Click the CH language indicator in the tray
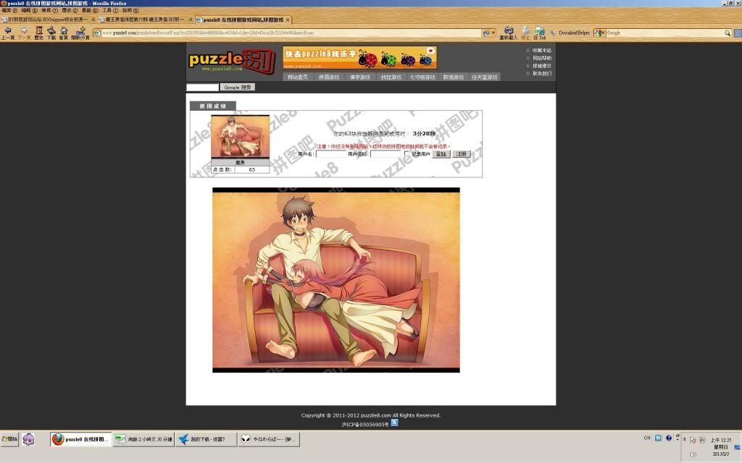Screen dimensions: 742x463 coord(647,438)
